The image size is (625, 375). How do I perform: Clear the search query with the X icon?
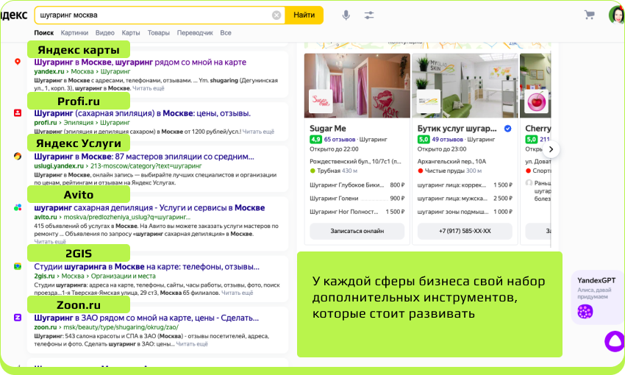point(276,15)
